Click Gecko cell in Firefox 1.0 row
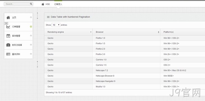This screenshot has width=205, height=101. pyautogui.click(x=68, y=38)
